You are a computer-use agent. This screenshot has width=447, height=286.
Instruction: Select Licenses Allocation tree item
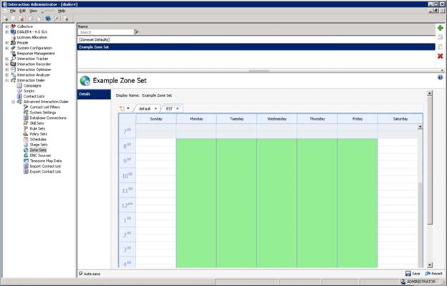point(32,37)
